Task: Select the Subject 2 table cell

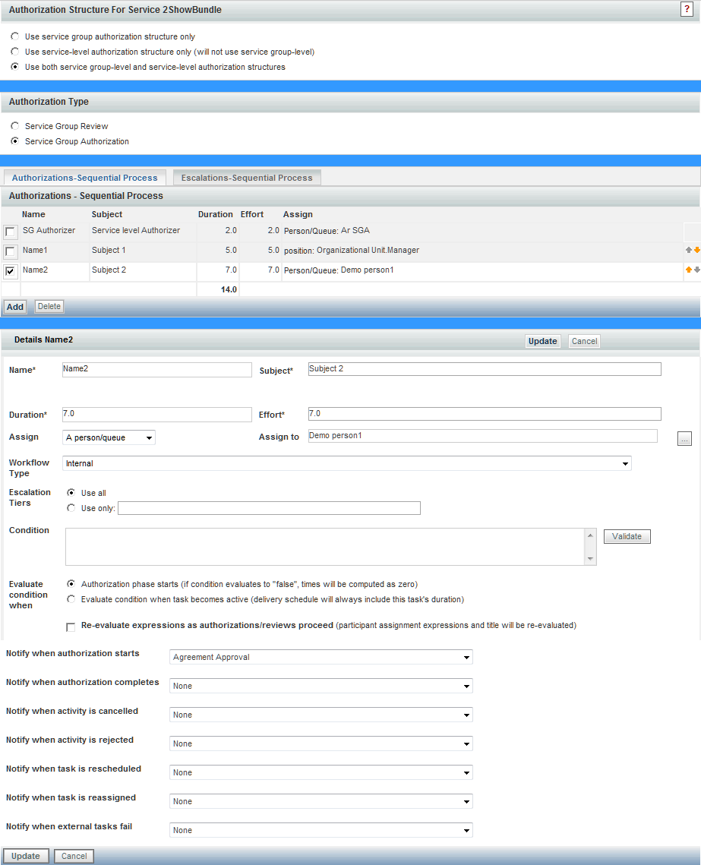Action: click(x=109, y=270)
